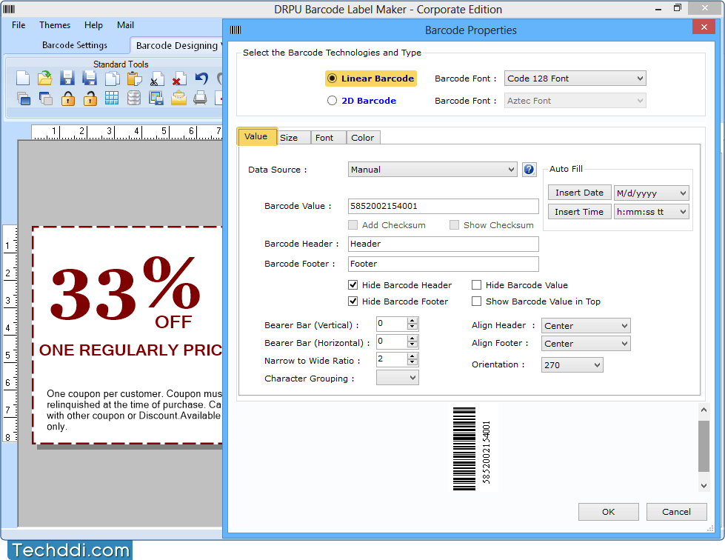Select the 2D Barcode radio option
This screenshot has width=725, height=560.
[361, 101]
